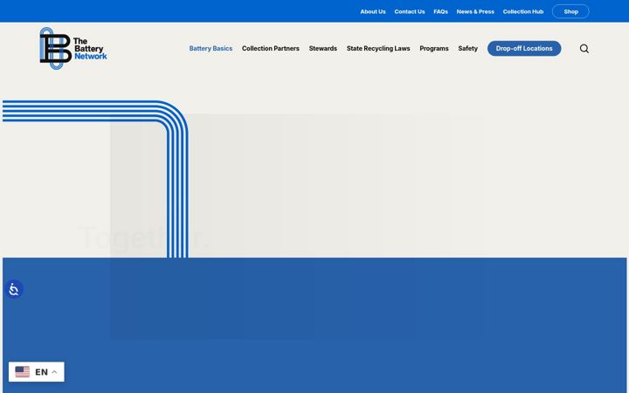Click the US flag icon
Image resolution: width=629 pixels, height=393 pixels.
tap(23, 372)
